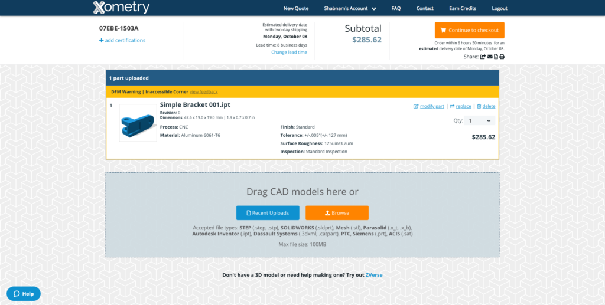Open the Help chat bubble

[x=24, y=293]
